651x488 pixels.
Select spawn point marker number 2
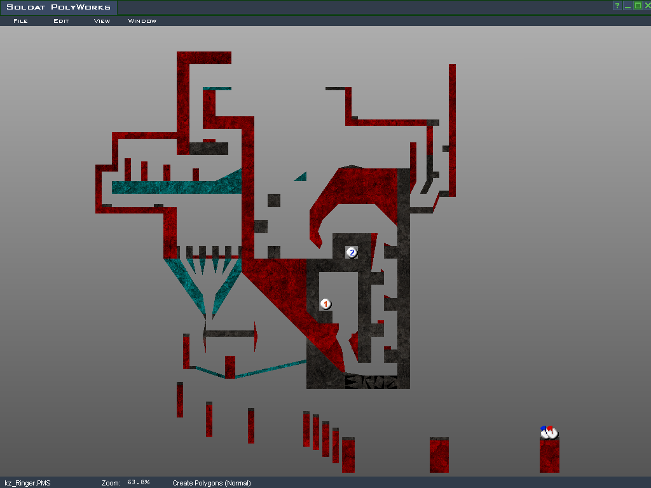[x=352, y=252]
